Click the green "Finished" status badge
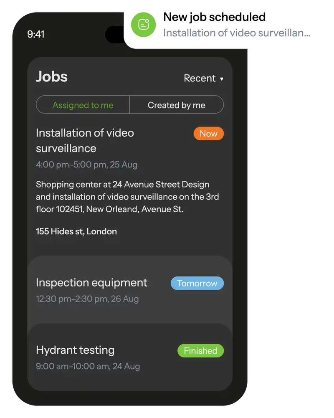 [x=200, y=351]
